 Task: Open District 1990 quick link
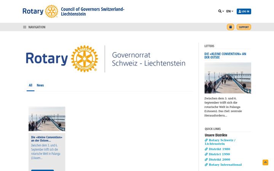pyautogui.click(x=217, y=154)
